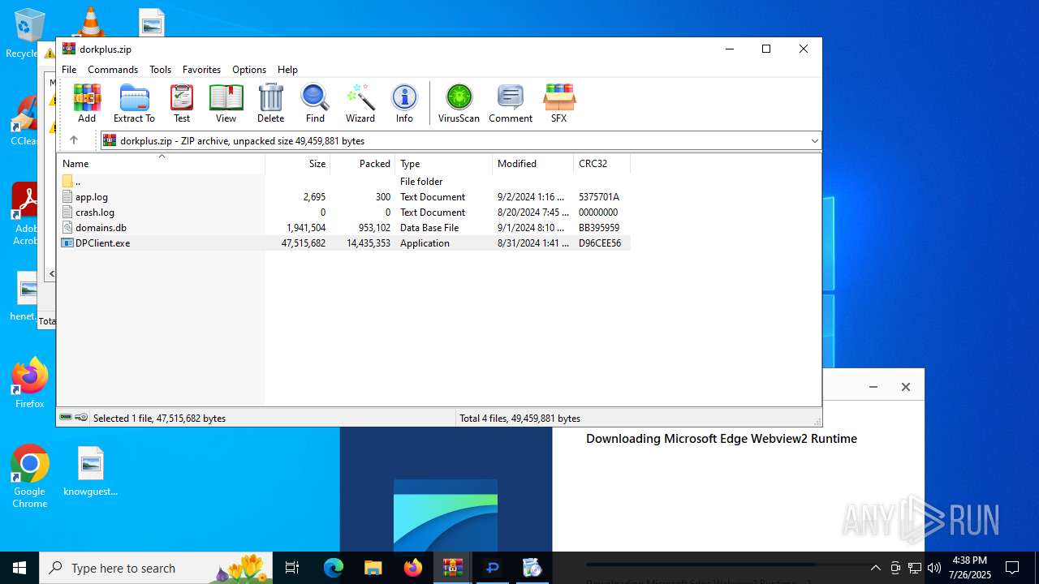Show hidden system tray icons

tap(875, 568)
